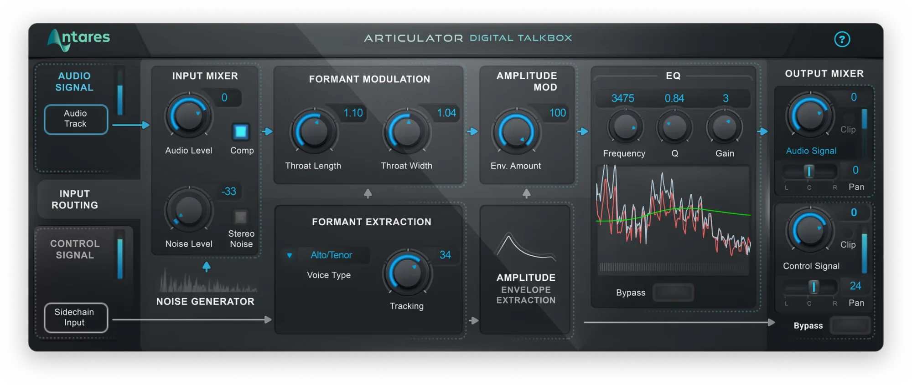Click the Audio Signal output level knob
Image resolution: width=912 pixels, height=385 pixels.
click(x=810, y=115)
